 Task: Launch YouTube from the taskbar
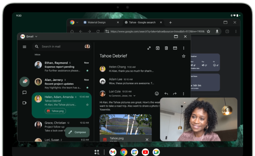tap(145, 152)
